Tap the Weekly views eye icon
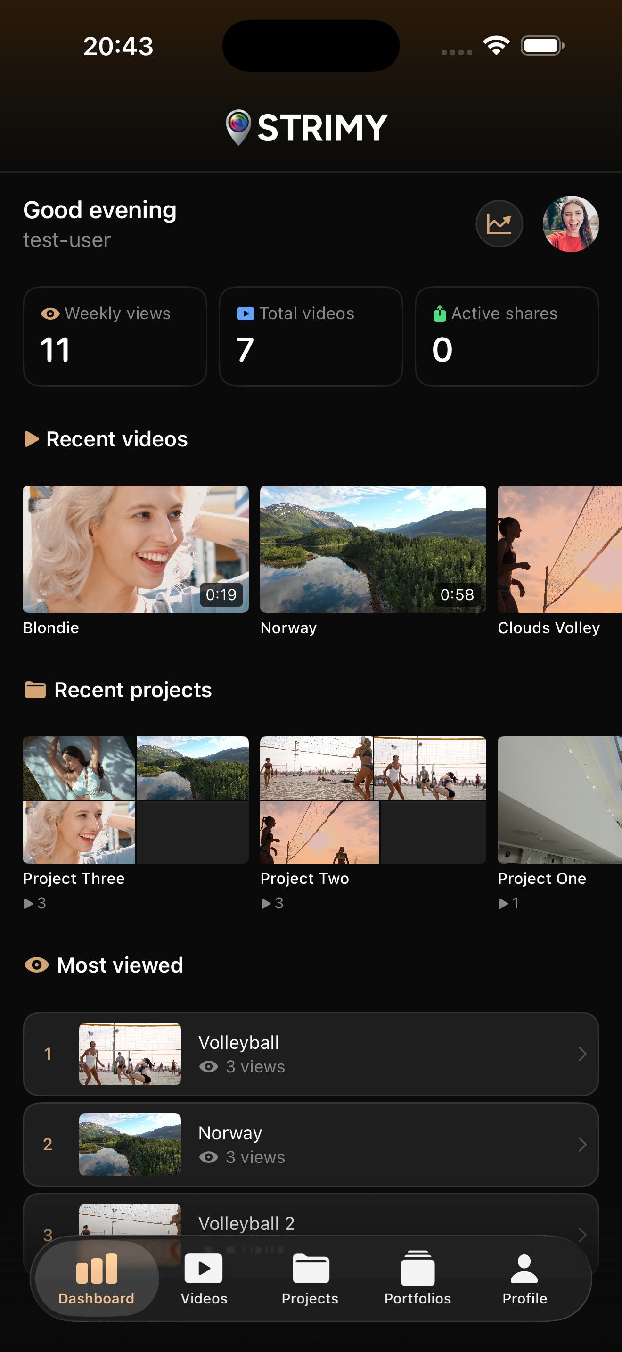The image size is (622, 1352). [x=50, y=314]
